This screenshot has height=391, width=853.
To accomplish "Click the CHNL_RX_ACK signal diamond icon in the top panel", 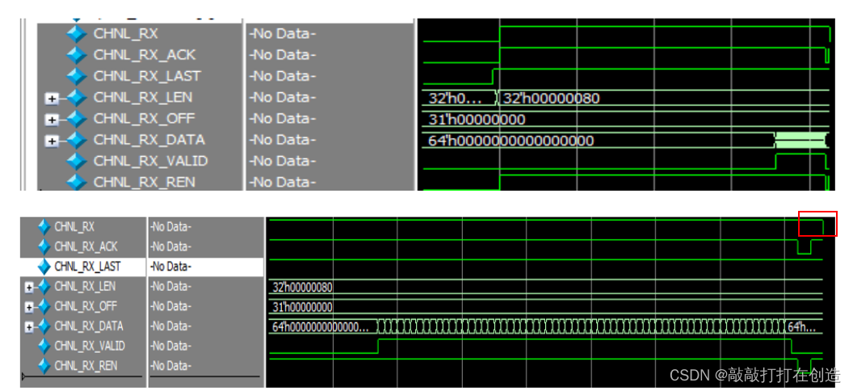I will [x=76, y=55].
